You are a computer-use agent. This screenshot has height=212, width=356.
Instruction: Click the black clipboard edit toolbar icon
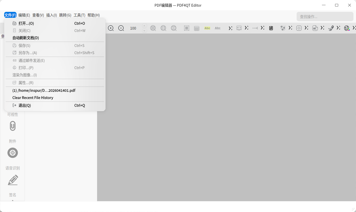point(271,28)
